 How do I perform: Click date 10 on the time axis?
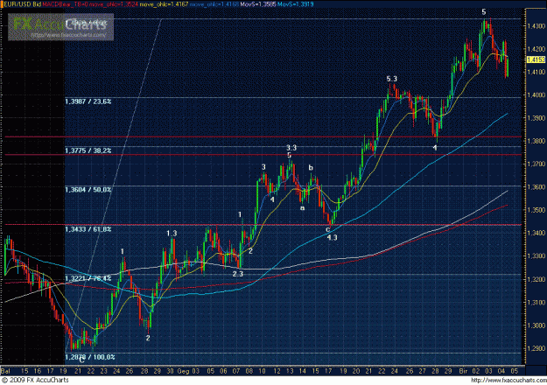(262, 371)
